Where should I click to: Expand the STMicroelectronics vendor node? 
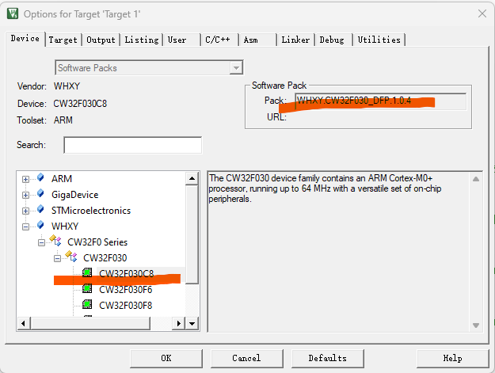pyautogui.click(x=25, y=211)
